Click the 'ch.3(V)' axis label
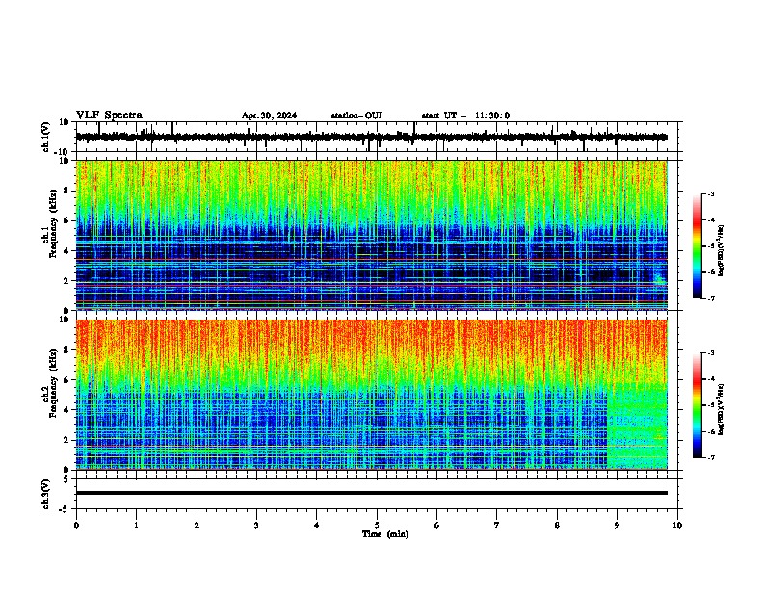Image resolution: width=763 pixels, height=589 pixels. [46, 494]
